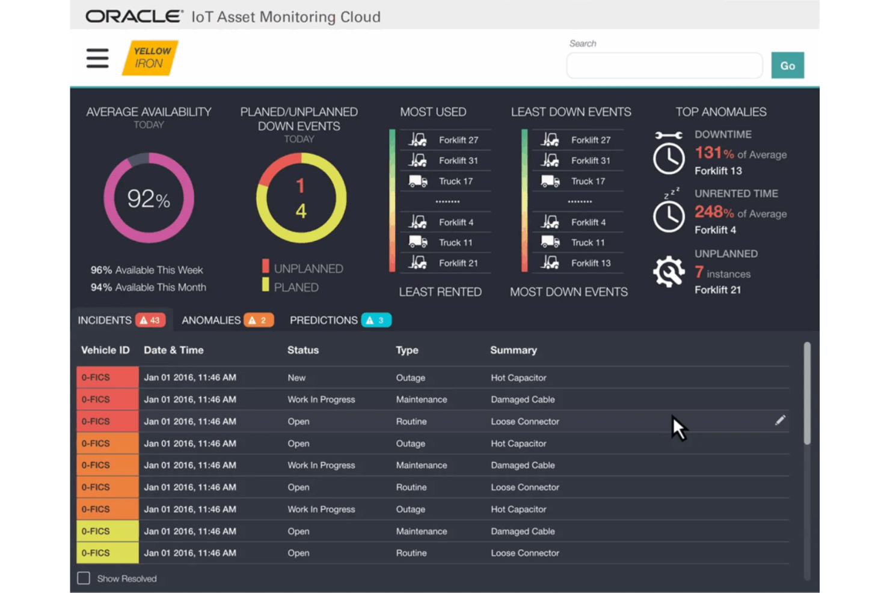This screenshot has height=593, width=890.
Task: Click the Truck 17 icon in Least Down Events
Action: pos(548,181)
